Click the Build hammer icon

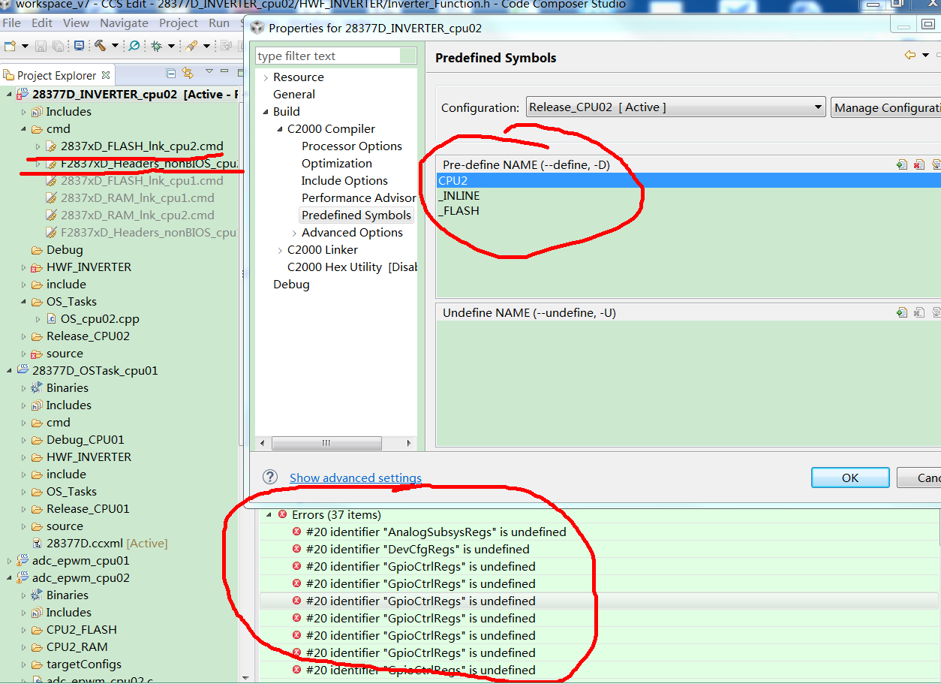(100, 46)
